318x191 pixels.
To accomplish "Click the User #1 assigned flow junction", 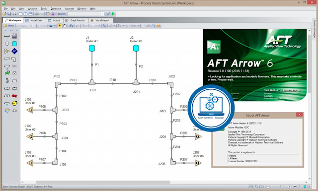I will coord(30,110).
